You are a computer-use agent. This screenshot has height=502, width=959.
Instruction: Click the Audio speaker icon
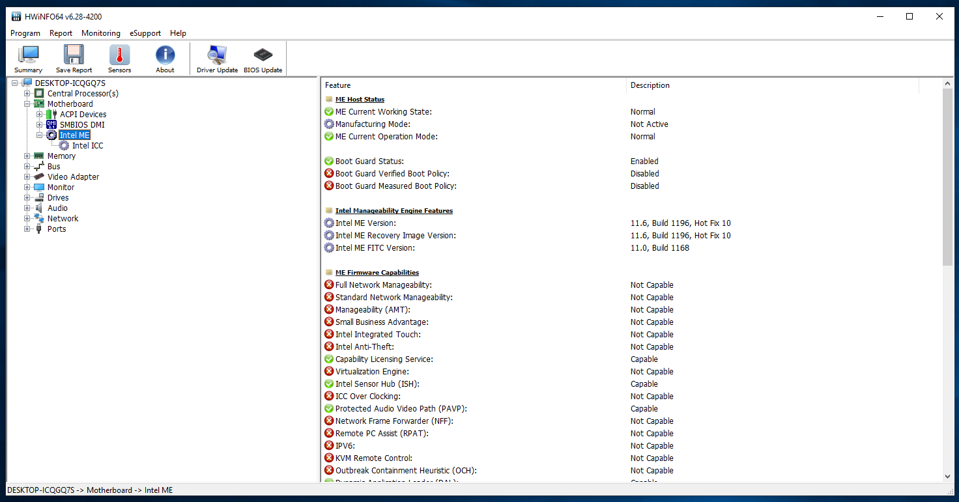(x=39, y=208)
